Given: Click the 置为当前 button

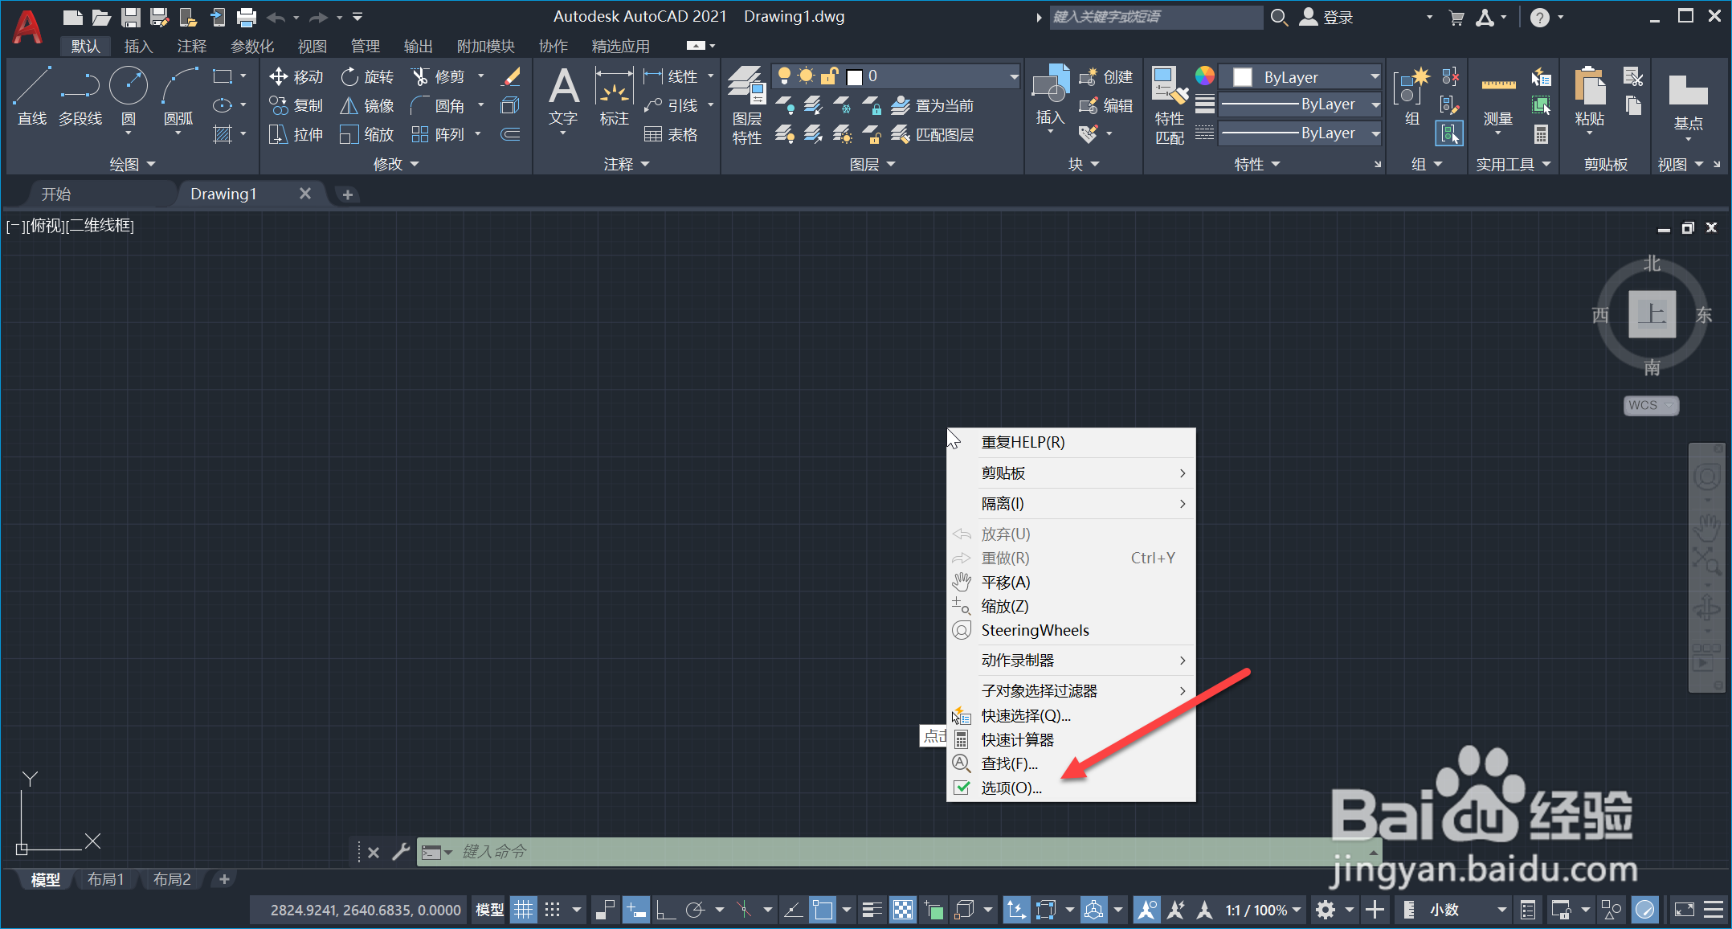Looking at the screenshot, I should coord(933,105).
